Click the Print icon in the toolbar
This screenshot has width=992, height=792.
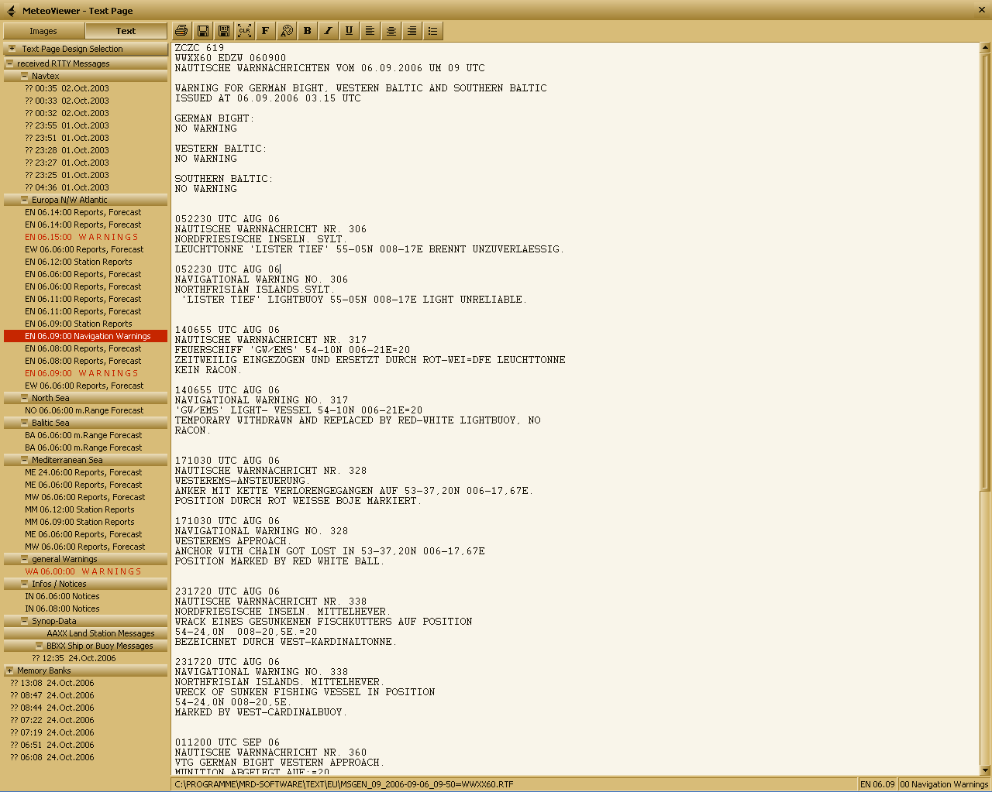click(181, 31)
